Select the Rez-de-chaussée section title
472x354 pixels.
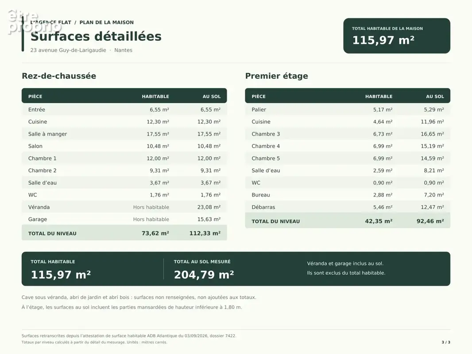point(59,76)
